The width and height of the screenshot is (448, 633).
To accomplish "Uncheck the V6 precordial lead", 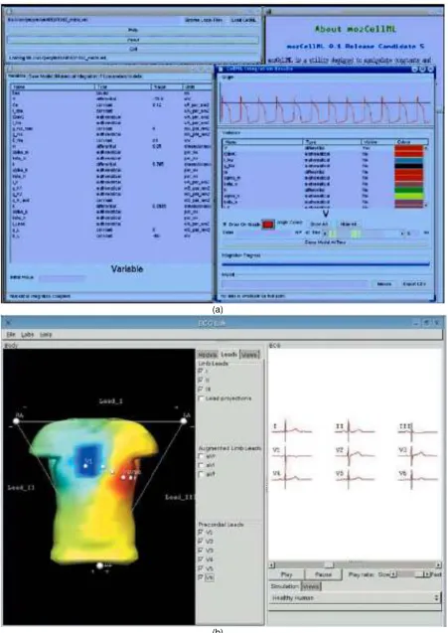I will point(201,577).
